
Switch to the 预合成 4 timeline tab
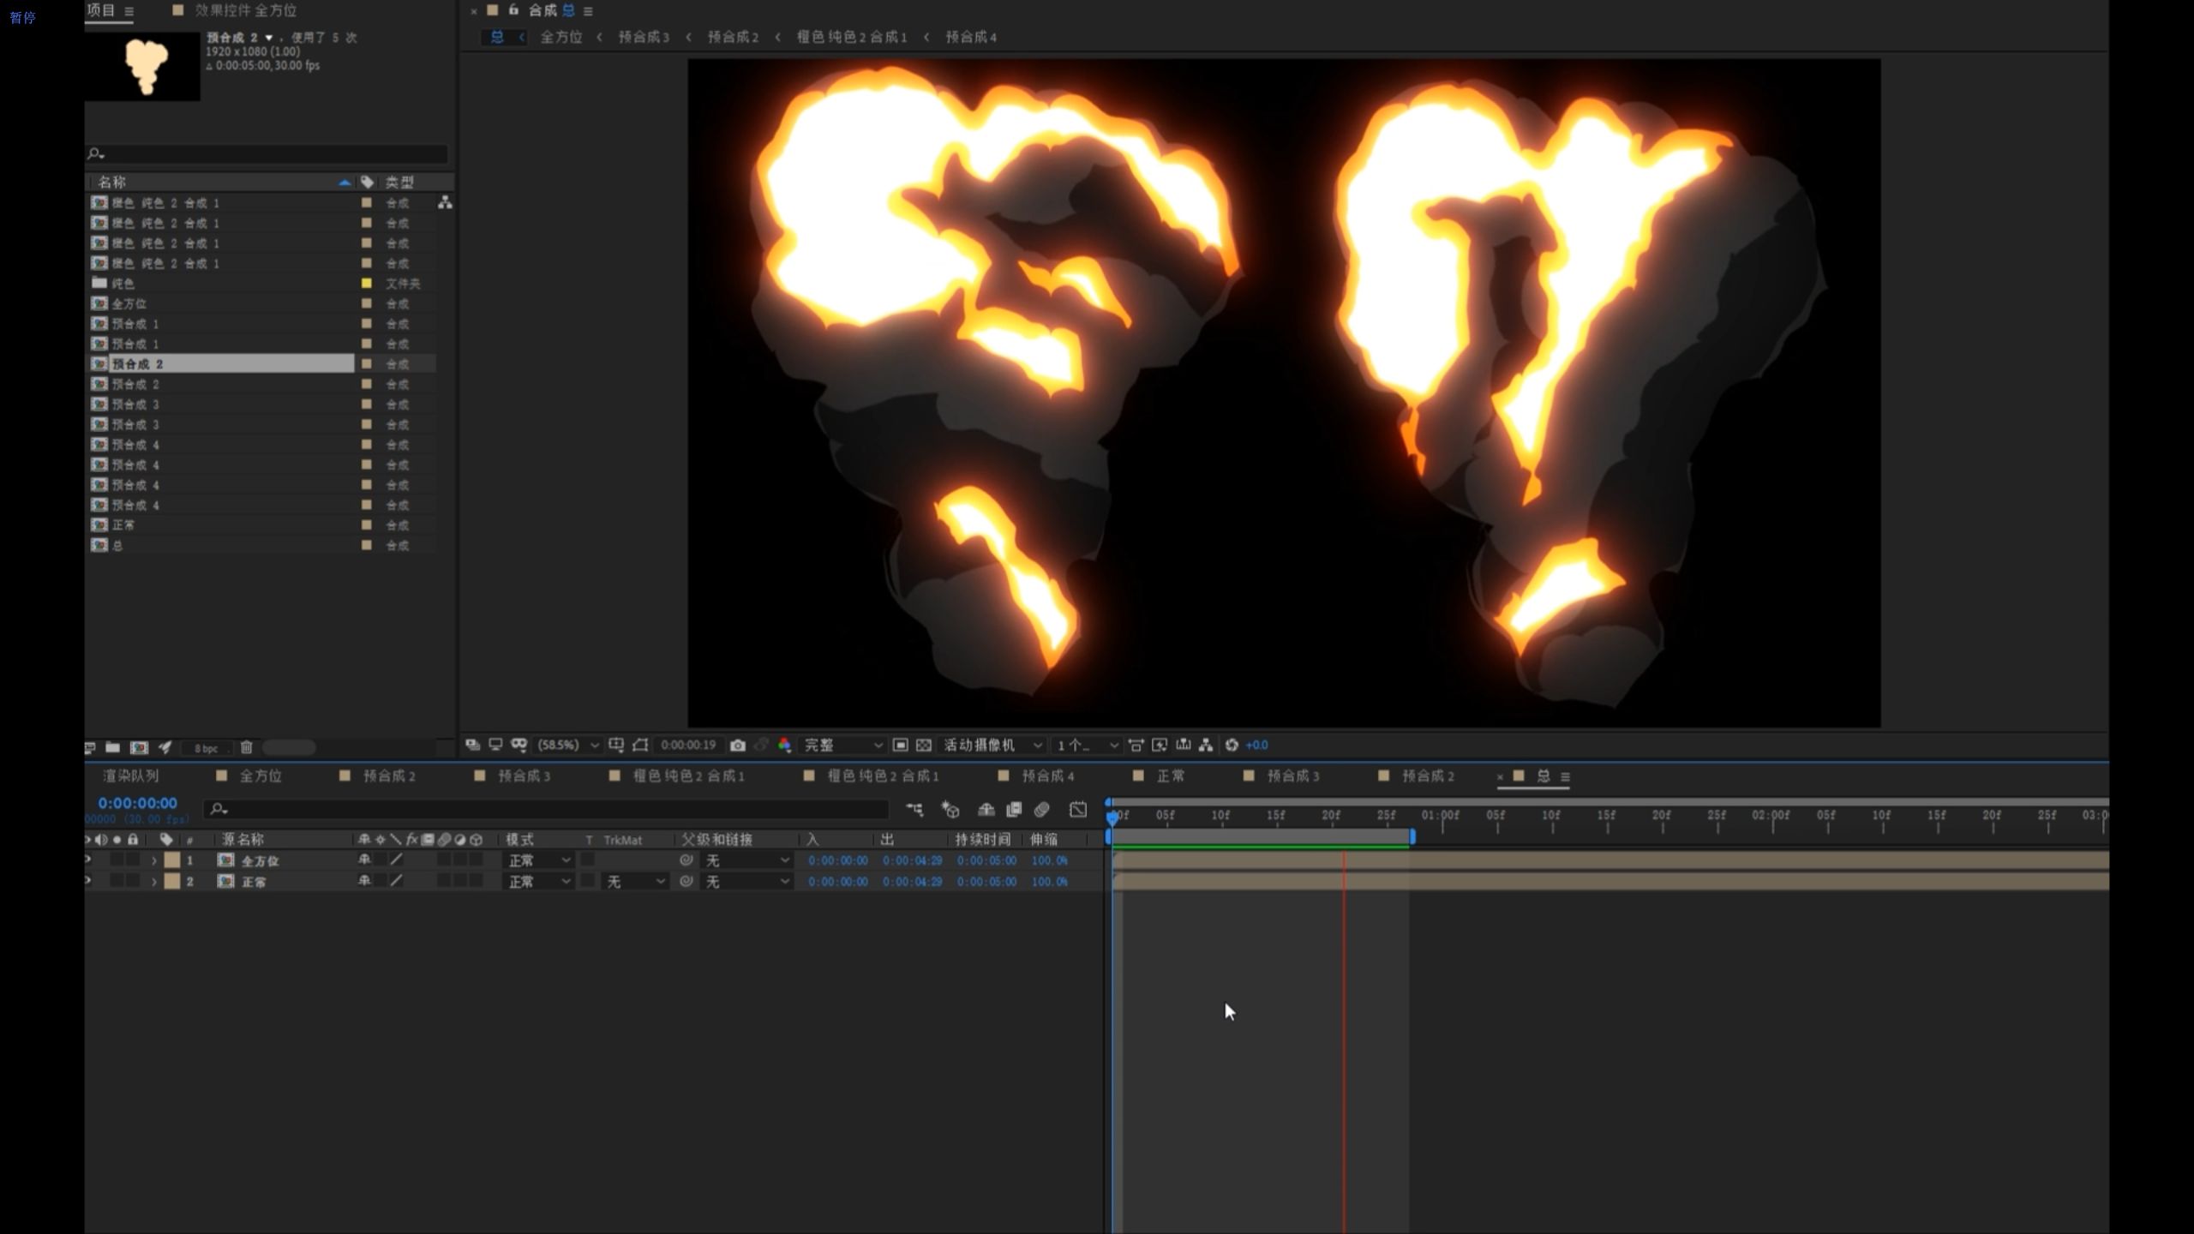click(x=1047, y=776)
